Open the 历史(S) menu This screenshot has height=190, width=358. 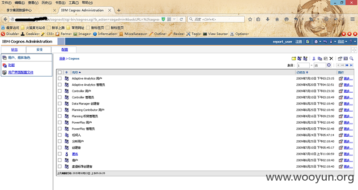(x=47, y=3)
